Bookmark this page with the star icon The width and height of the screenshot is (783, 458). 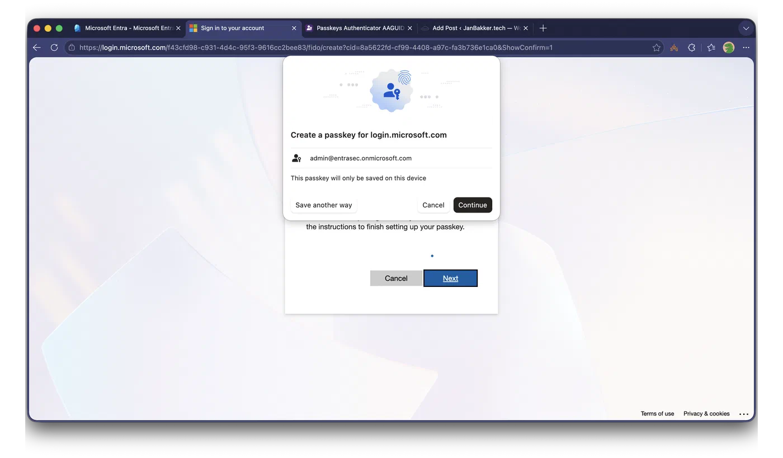click(657, 48)
